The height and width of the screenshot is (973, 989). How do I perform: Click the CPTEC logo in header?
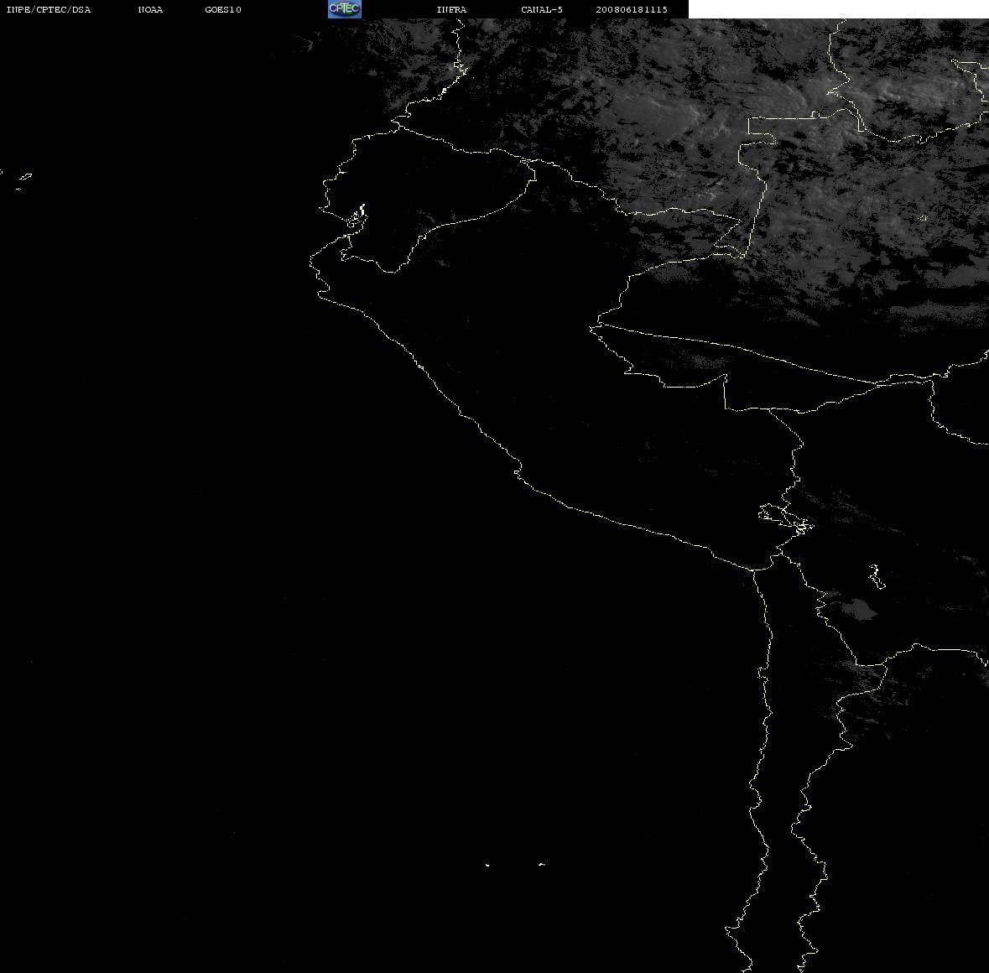click(x=345, y=9)
